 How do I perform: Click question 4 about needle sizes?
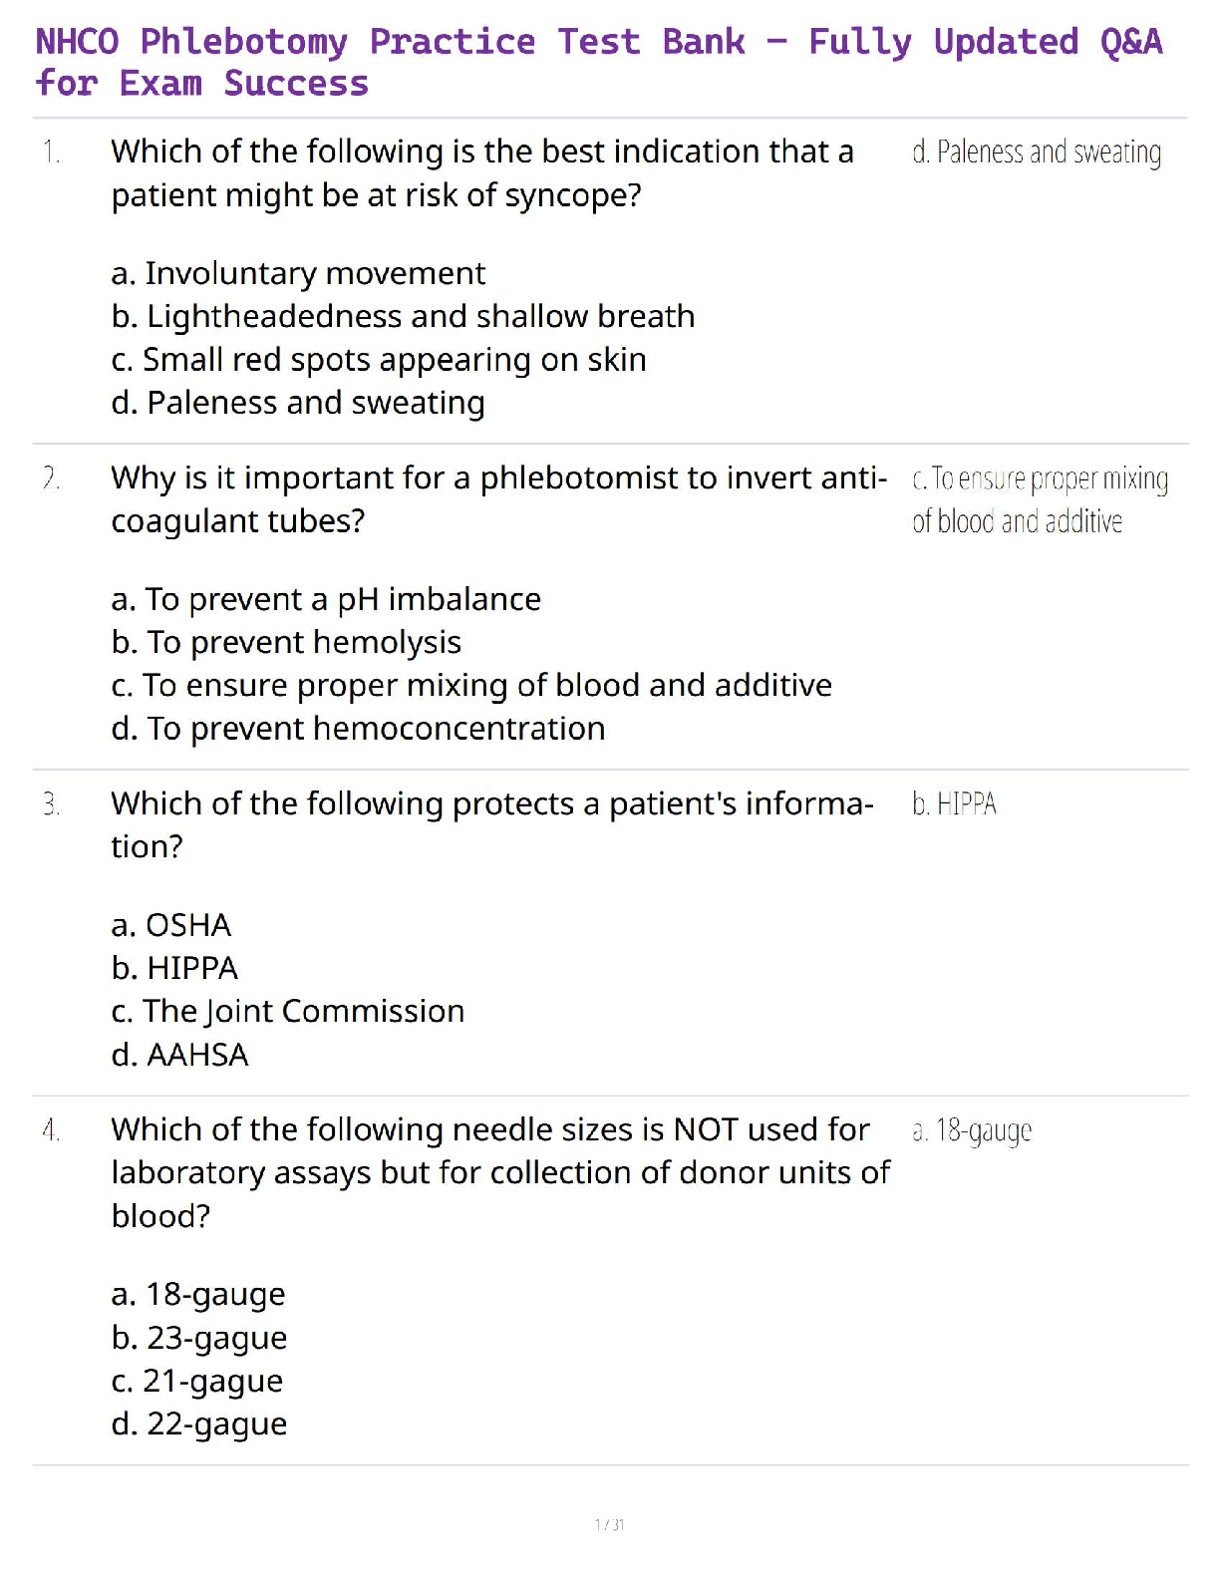point(500,1172)
